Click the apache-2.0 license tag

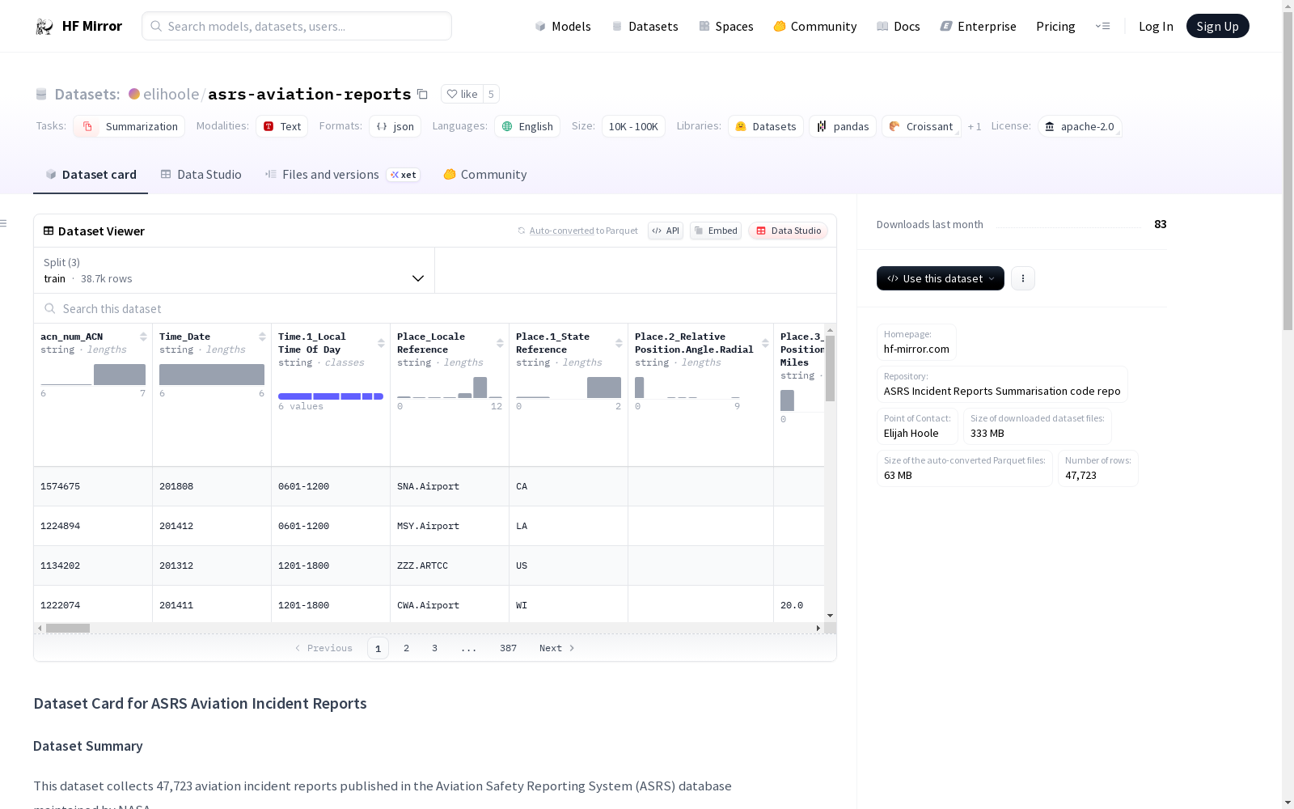pos(1080,126)
